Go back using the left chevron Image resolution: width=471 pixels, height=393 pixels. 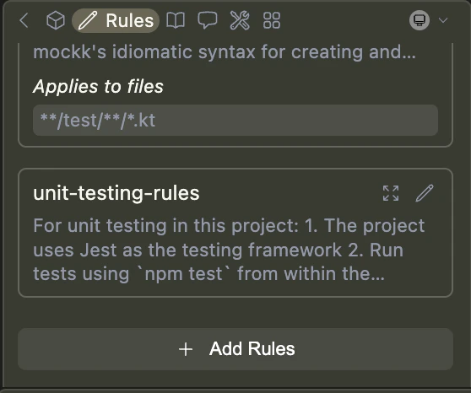click(x=24, y=20)
